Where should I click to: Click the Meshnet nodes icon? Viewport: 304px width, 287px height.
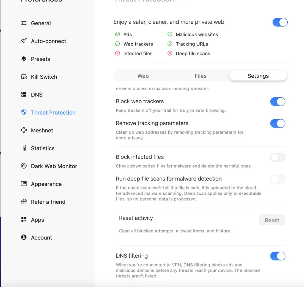pos(24,130)
